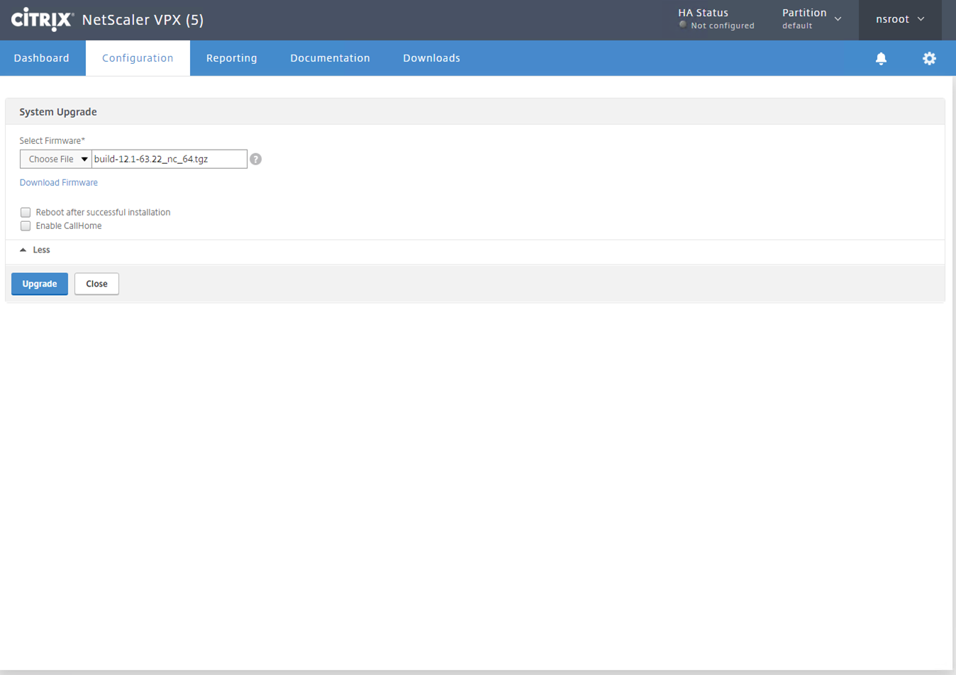
Task: Open the nsroot user menu
Action: 900,19
